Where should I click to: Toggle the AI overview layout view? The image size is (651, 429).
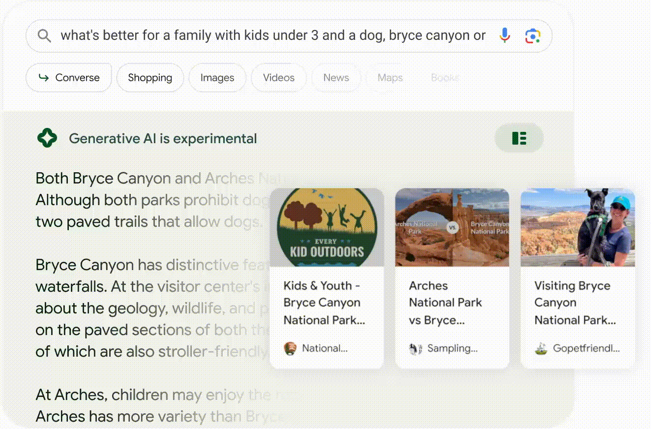click(x=519, y=138)
